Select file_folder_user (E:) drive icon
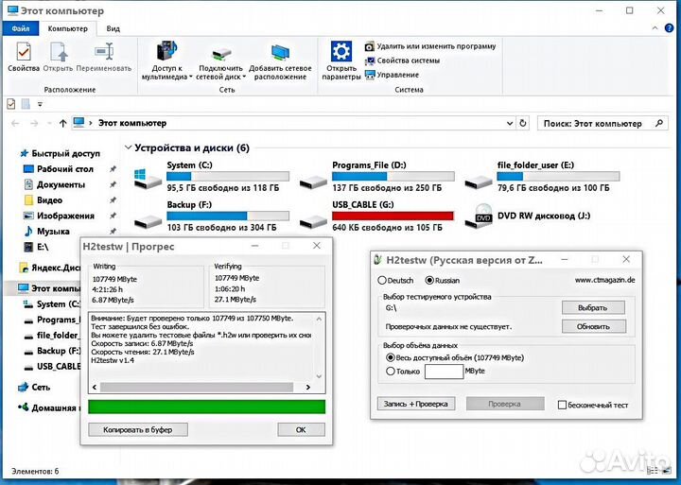This screenshot has width=681, height=485. click(479, 182)
